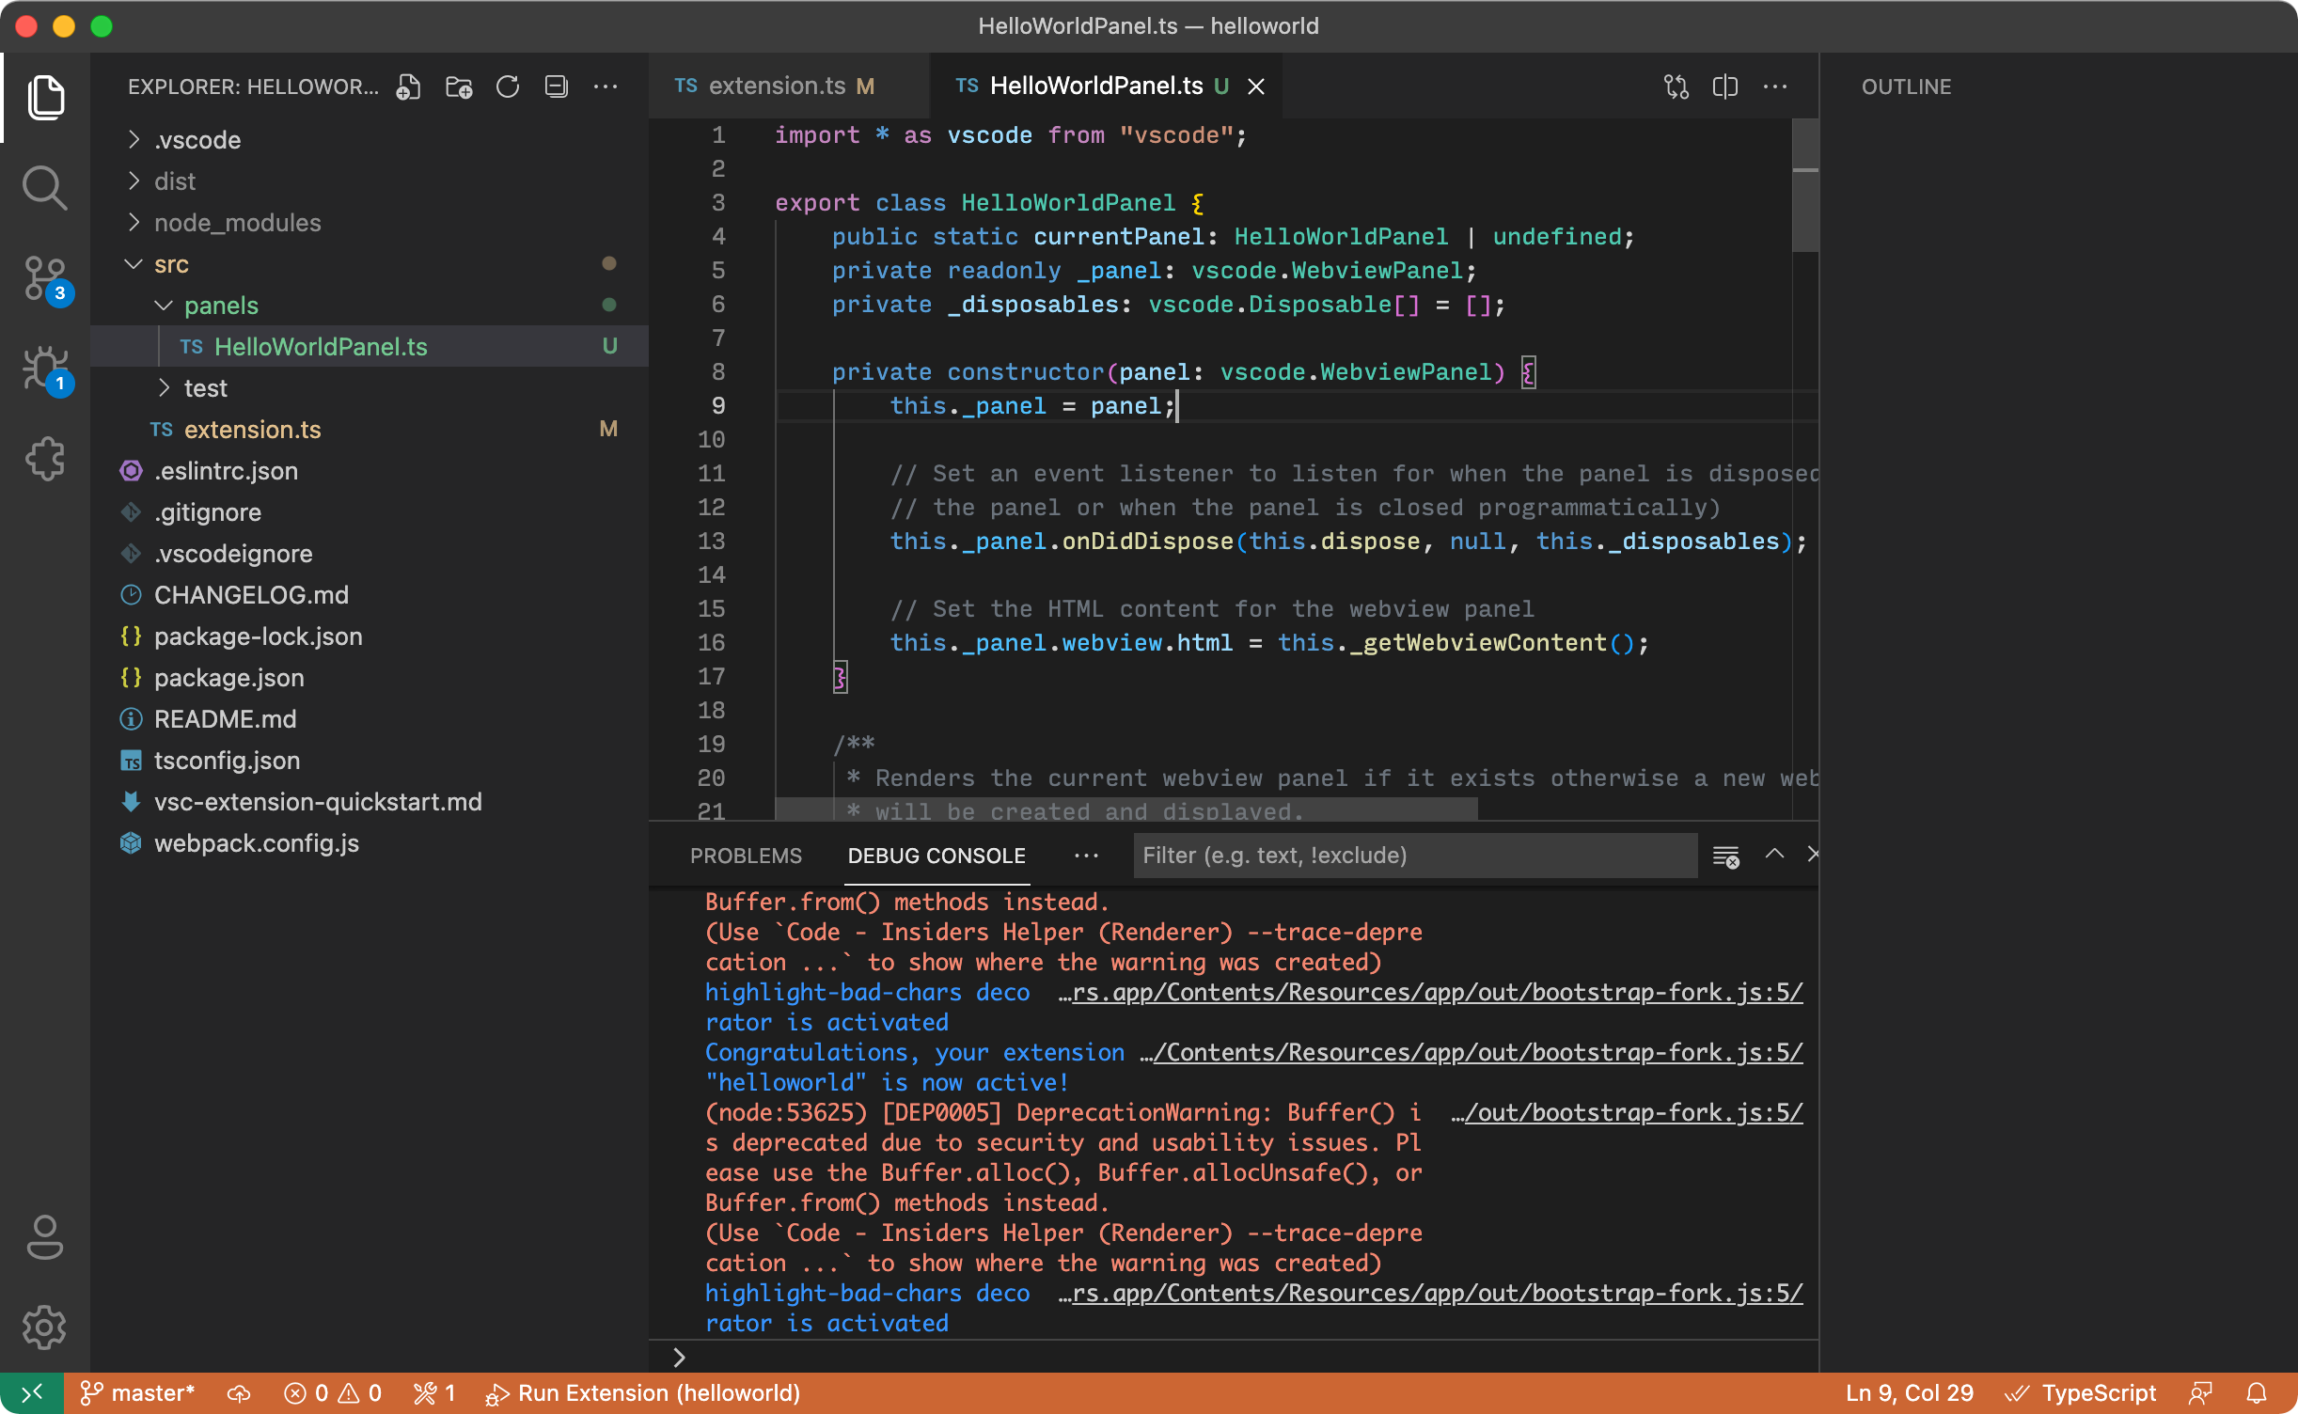Click the New File icon in Explorer
Screen dimensions: 2298x1414
tap(408, 86)
